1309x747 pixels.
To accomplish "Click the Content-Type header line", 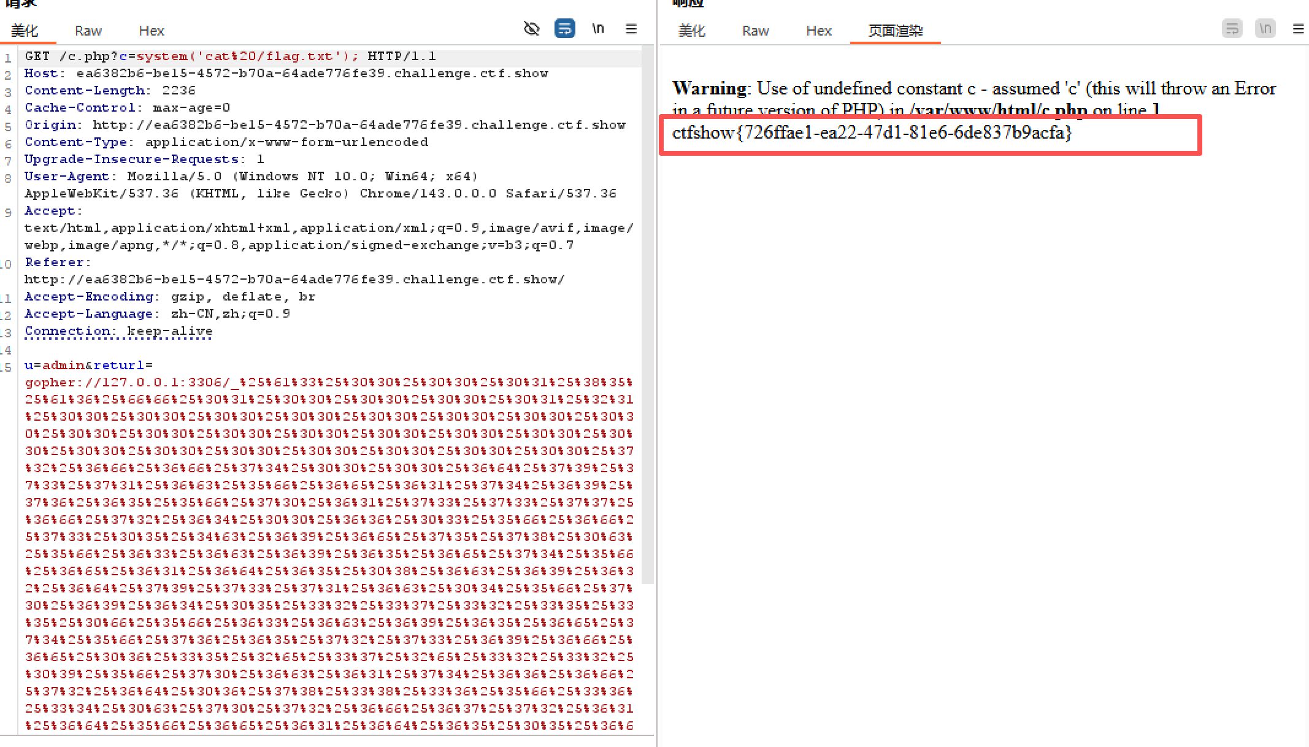I will (226, 142).
